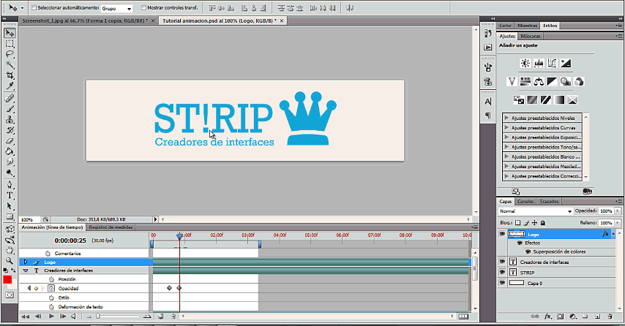Open the Normal blend mode dropdown
This screenshot has width=625, height=326.
pyautogui.click(x=536, y=211)
